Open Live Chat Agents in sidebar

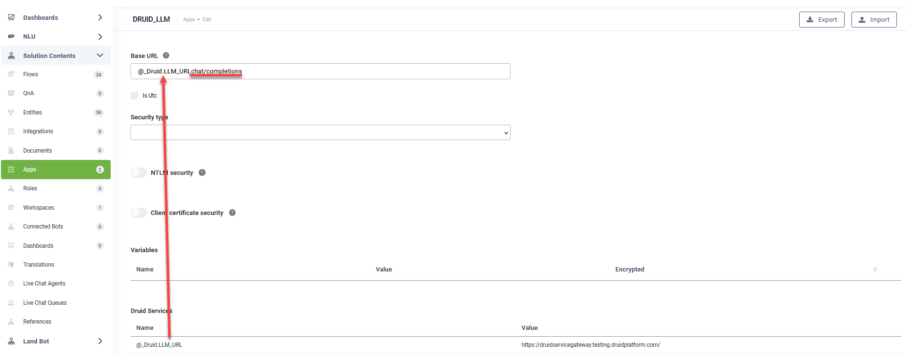pos(44,284)
